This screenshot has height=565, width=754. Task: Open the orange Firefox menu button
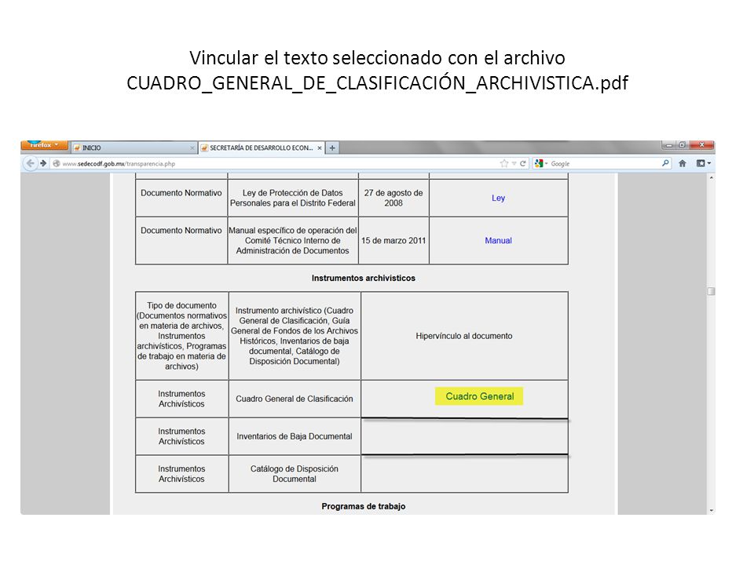tap(44, 145)
